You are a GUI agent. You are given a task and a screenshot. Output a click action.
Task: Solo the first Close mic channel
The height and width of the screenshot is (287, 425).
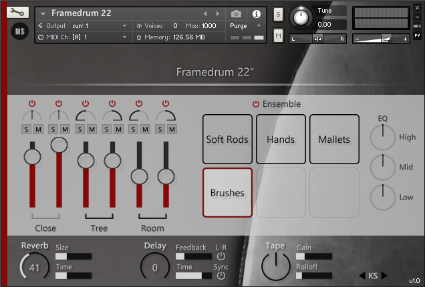(26, 129)
